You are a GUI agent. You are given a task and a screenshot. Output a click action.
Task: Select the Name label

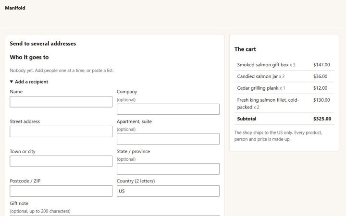(16, 92)
